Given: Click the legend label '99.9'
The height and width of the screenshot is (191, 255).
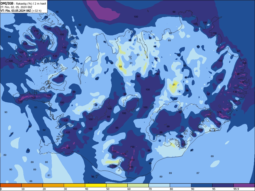Looking at the screenshot, I should pyautogui.click(x=236, y=189).
